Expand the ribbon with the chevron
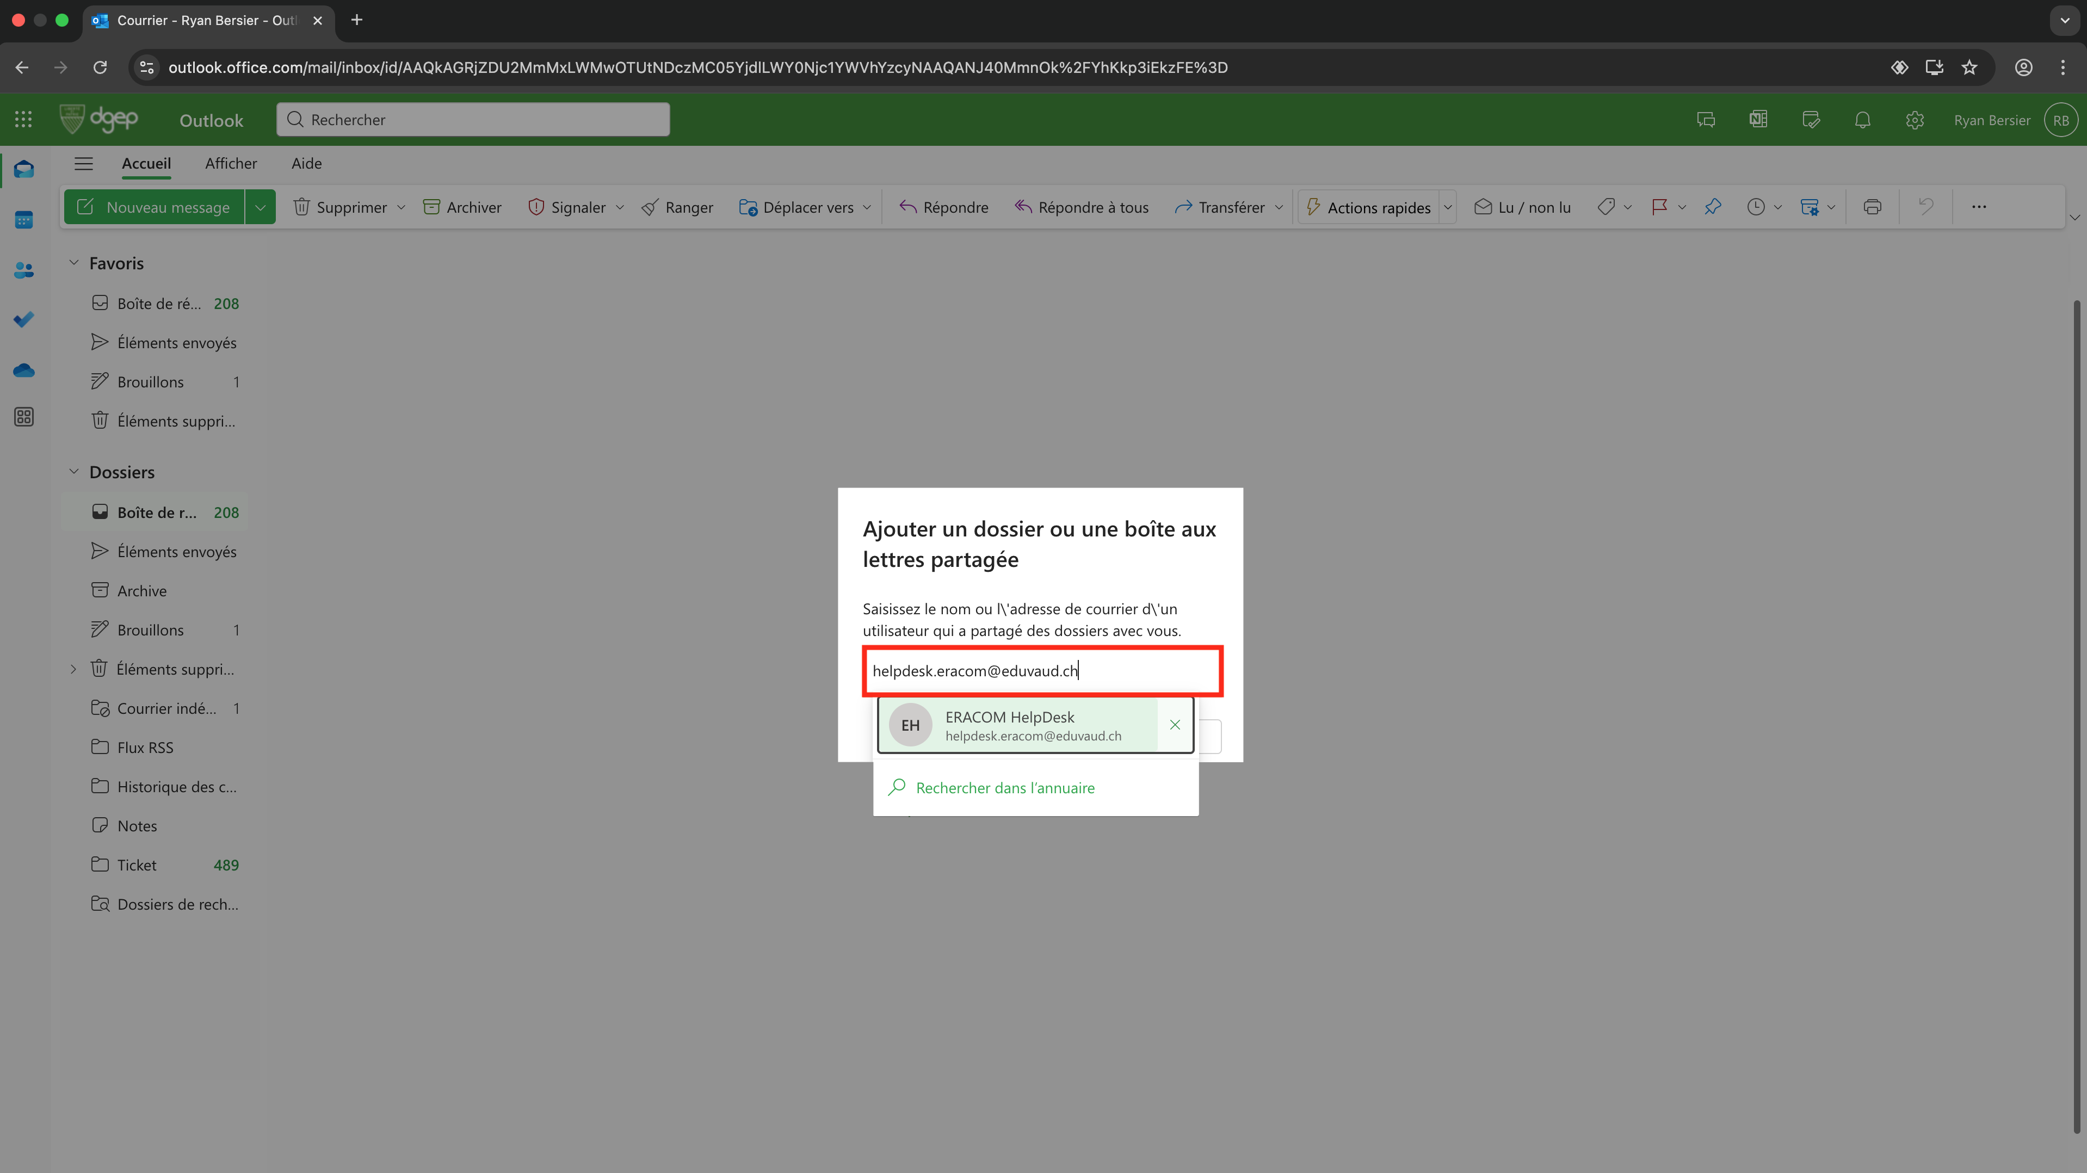 point(2075,217)
